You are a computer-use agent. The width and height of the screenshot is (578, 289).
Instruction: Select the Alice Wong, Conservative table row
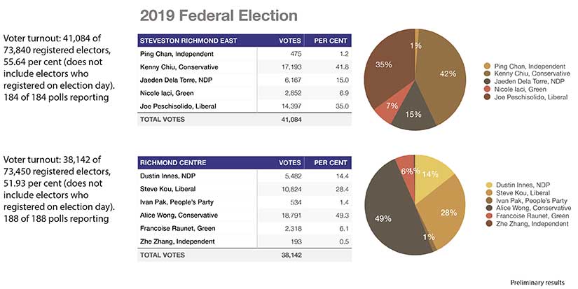[x=245, y=215]
